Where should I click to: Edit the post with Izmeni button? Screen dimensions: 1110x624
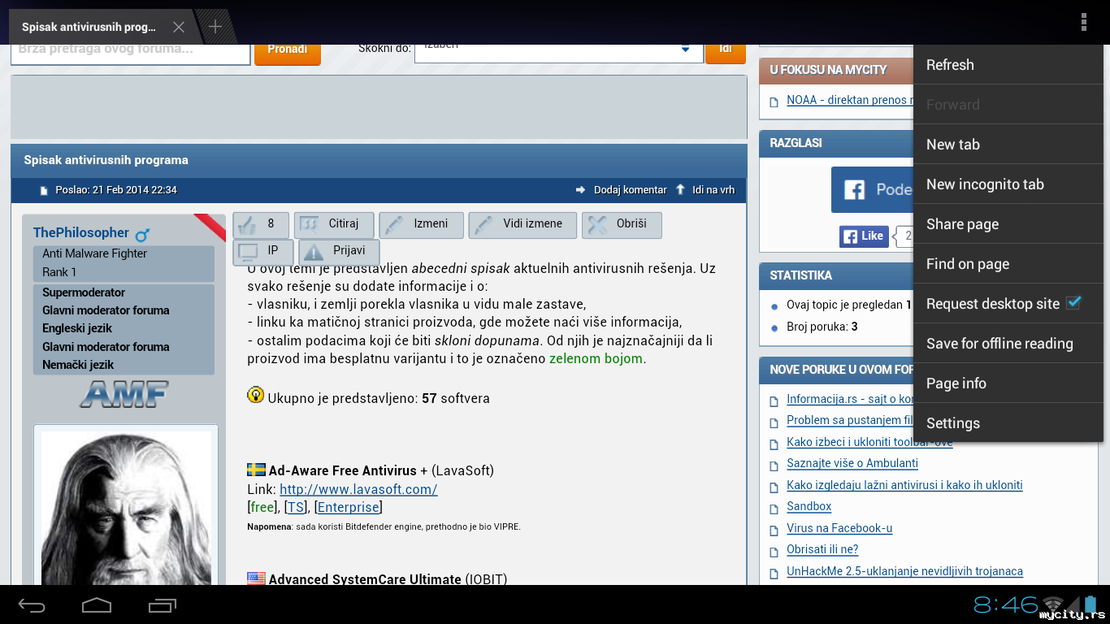pyautogui.click(x=421, y=225)
